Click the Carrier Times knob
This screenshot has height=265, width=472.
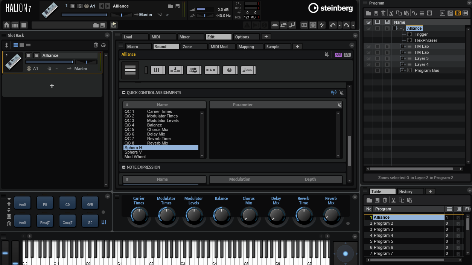pyautogui.click(x=139, y=215)
